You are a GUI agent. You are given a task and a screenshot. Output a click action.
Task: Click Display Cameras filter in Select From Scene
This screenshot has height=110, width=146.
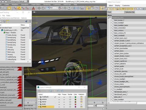pyautogui.click(x=117, y=9)
